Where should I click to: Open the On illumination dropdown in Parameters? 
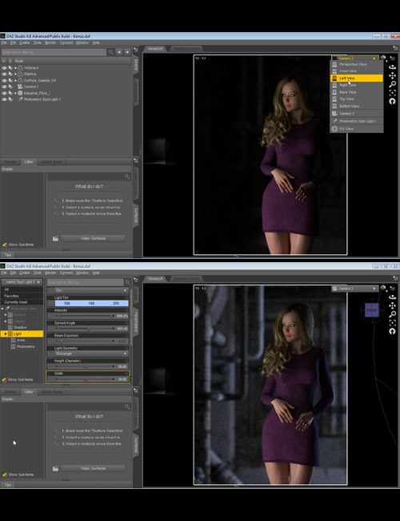tap(91, 290)
